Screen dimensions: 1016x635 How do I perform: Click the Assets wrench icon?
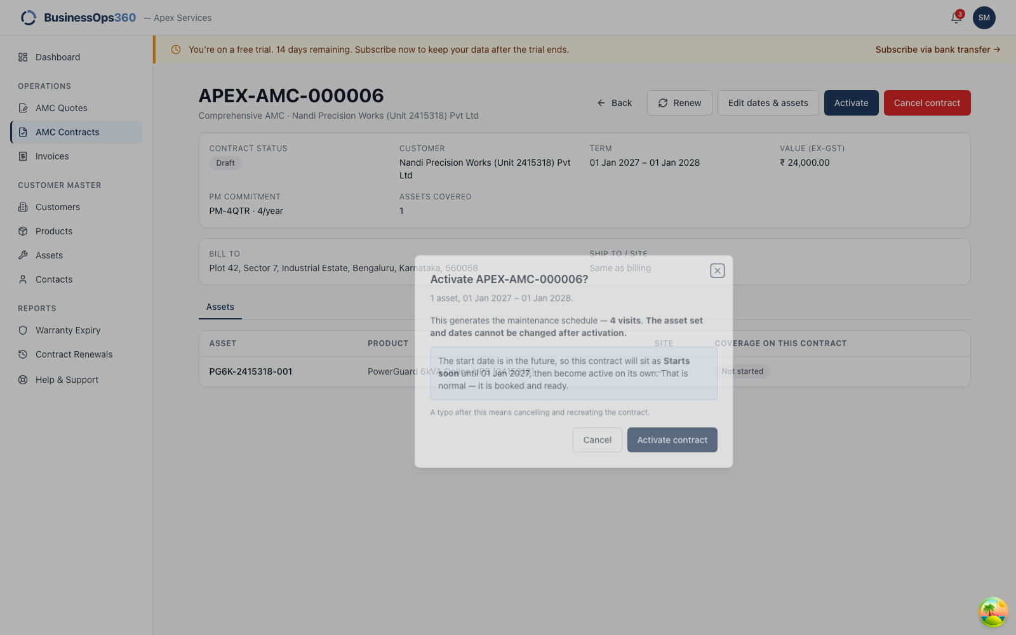coord(23,255)
